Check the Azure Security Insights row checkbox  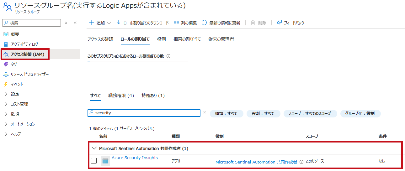(x=94, y=161)
